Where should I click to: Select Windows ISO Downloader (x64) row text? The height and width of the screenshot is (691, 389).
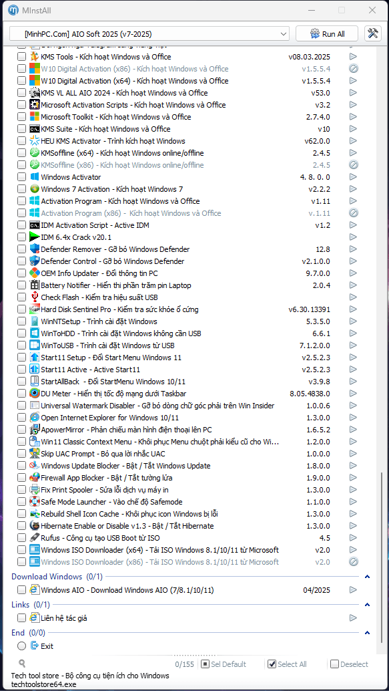[159, 550]
